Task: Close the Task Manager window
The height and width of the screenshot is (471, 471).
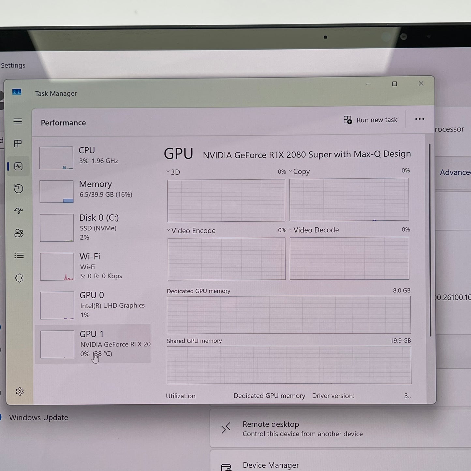Action: [x=421, y=84]
